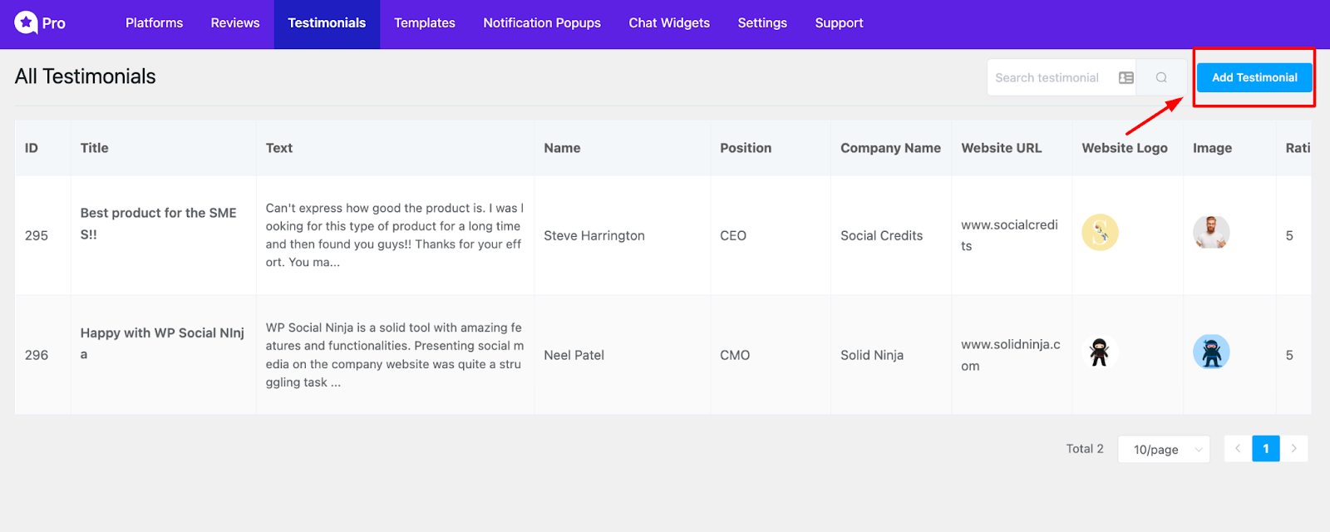Image resolution: width=1330 pixels, height=532 pixels.
Task: Open the Settings menu item
Action: point(762,23)
